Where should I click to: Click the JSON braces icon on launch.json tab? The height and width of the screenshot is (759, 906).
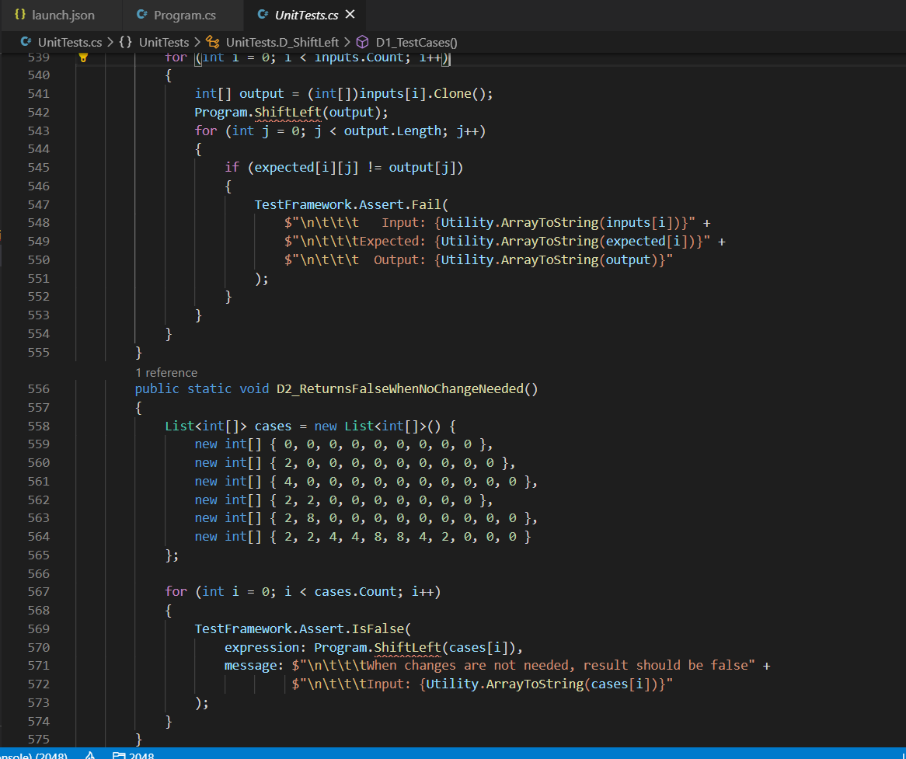click(19, 15)
